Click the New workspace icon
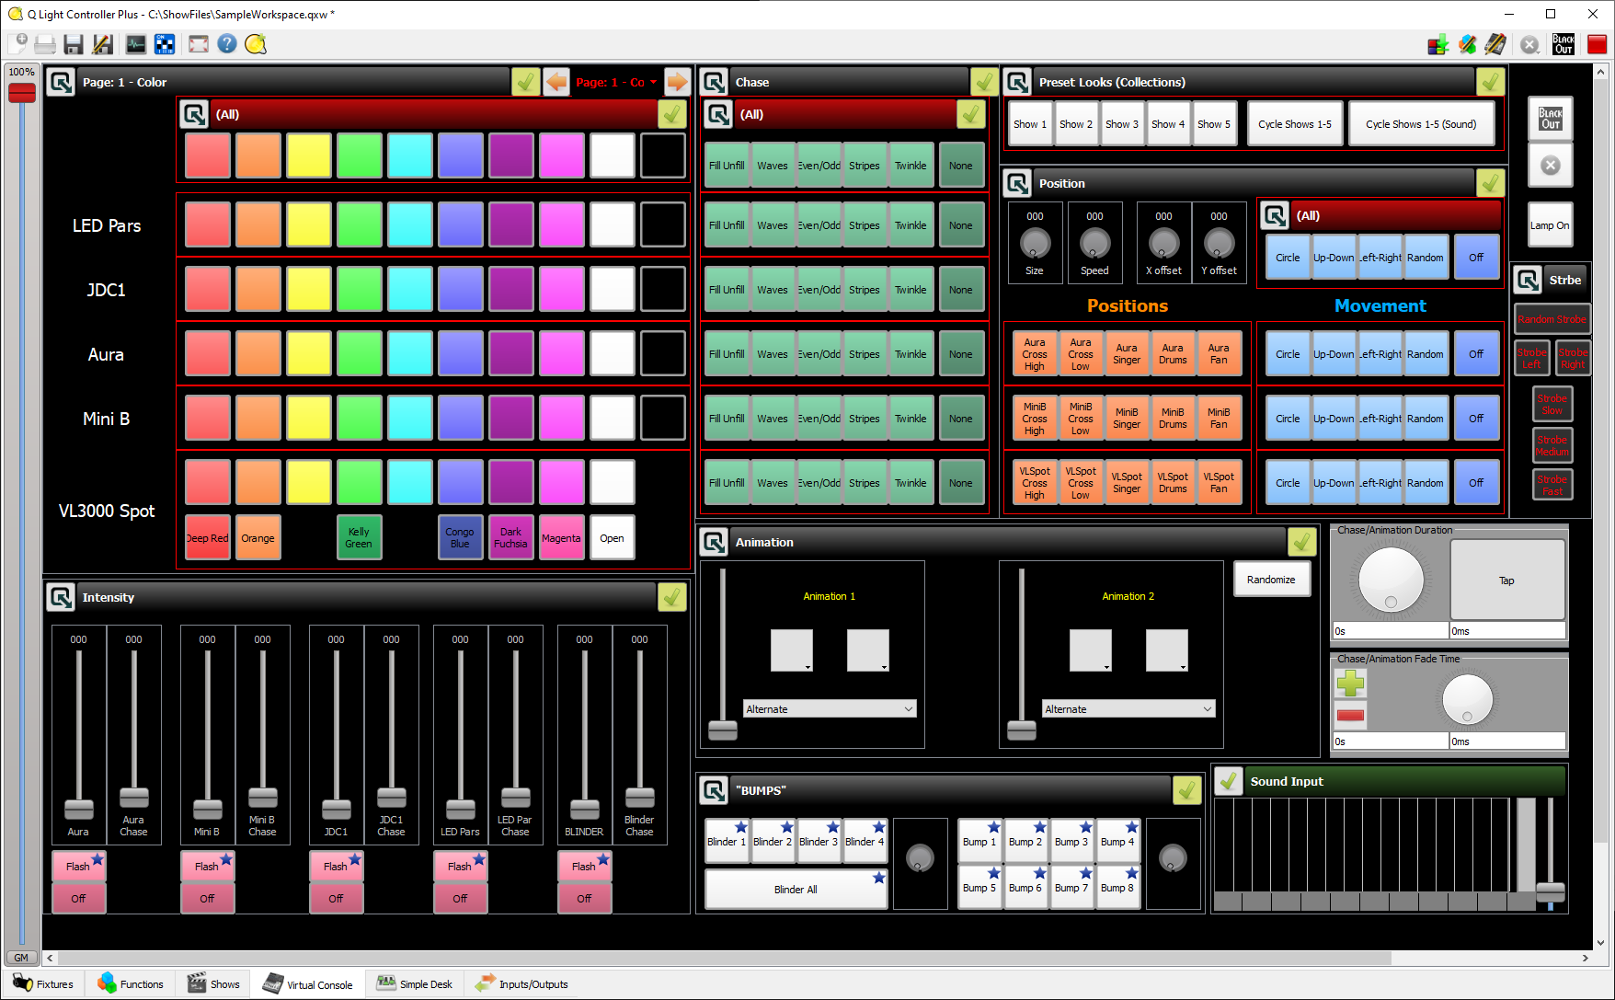The width and height of the screenshot is (1615, 1000). pos(17,43)
